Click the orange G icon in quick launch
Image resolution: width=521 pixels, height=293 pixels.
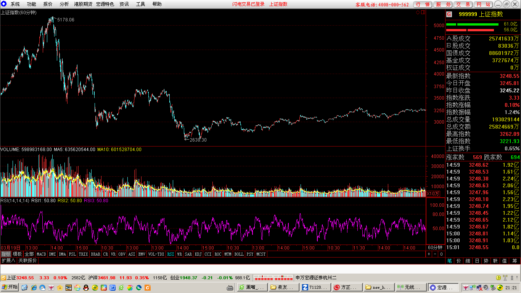pos(148,287)
